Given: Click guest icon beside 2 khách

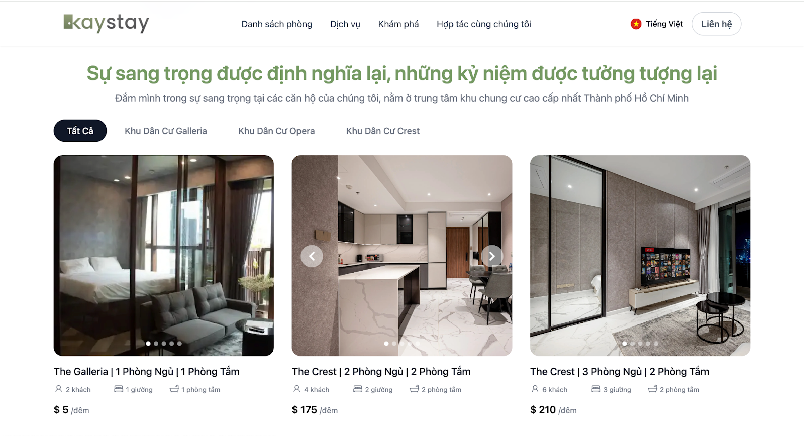Looking at the screenshot, I should click(x=59, y=389).
